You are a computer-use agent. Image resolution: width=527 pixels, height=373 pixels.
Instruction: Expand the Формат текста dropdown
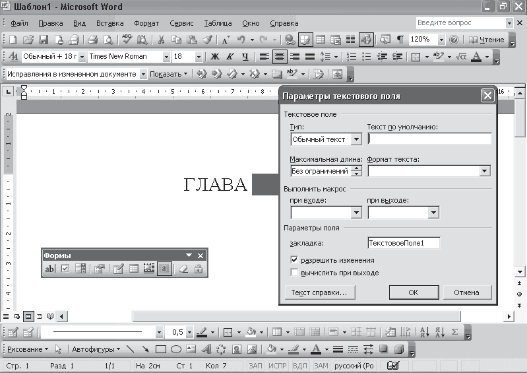tap(485, 171)
